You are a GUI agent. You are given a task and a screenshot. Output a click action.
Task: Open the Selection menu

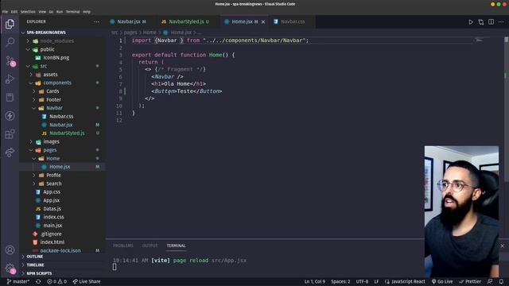click(28, 12)
